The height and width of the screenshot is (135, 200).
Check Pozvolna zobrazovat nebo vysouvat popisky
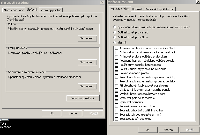(x=117, y=81)
